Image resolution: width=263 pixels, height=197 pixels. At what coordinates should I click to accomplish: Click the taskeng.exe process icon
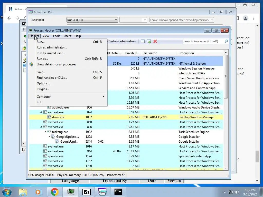(49, 132)
